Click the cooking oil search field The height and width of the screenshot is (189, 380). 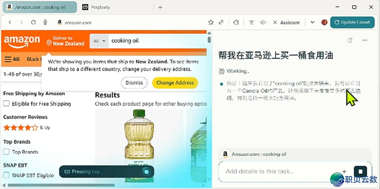[157, 41]
